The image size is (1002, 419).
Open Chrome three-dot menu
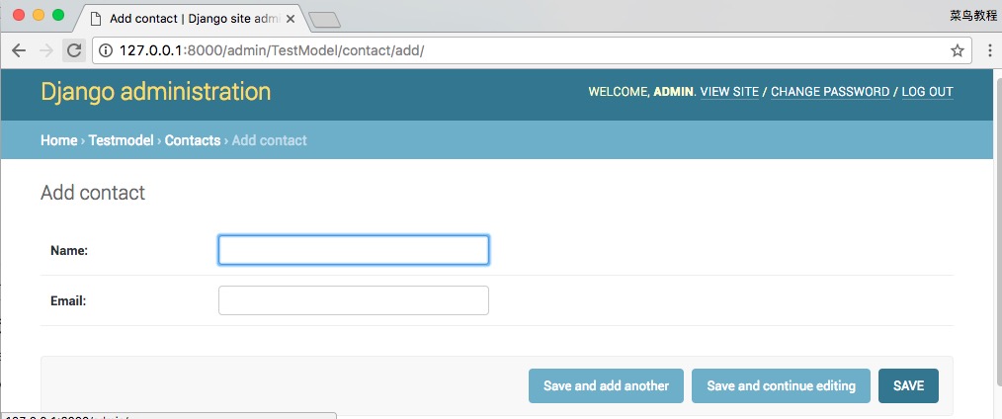pos(989,50)
